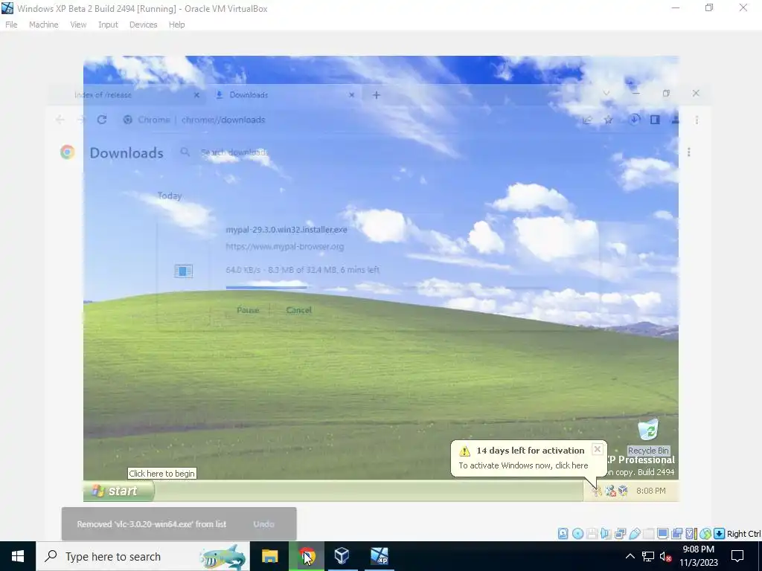Open the VirtualBox File menu
762x571 pixels.
(x=11, y=25)
